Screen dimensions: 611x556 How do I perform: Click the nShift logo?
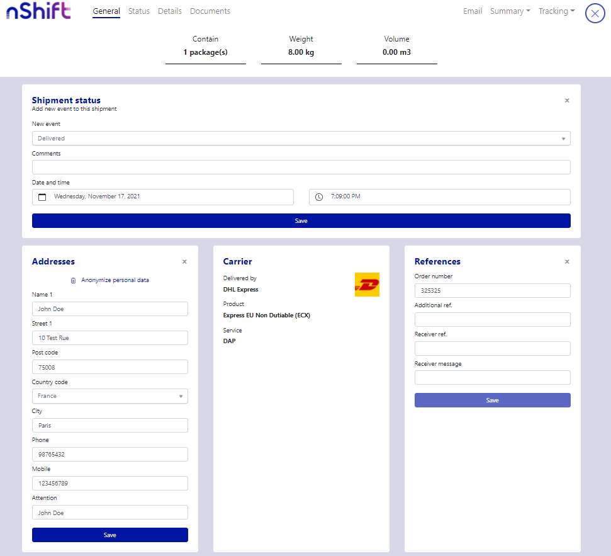(x=38, y=12)
